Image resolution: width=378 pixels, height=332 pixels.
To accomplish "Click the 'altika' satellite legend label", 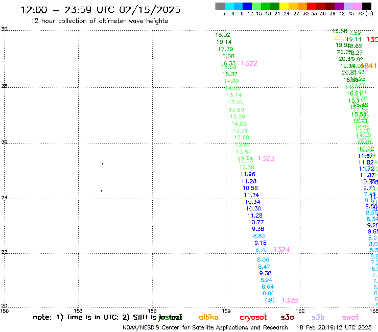I will [x=208, y=317].
